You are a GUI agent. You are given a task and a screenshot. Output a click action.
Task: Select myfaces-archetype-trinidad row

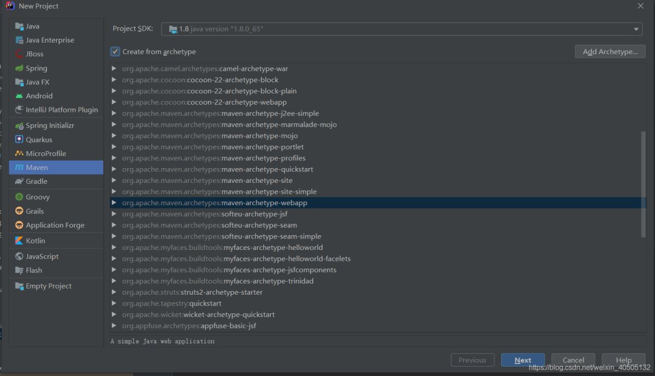[378, 281]
